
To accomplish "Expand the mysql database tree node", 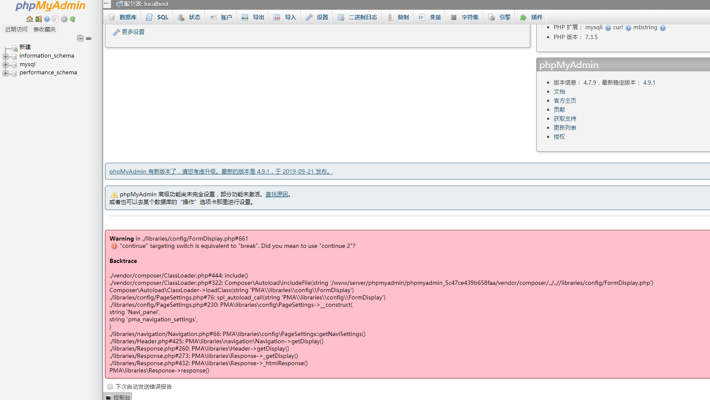I will pyautogui.click(x=6, y=65).
